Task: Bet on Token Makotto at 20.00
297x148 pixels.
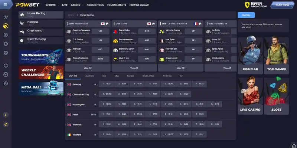Action: coord(100,59)
